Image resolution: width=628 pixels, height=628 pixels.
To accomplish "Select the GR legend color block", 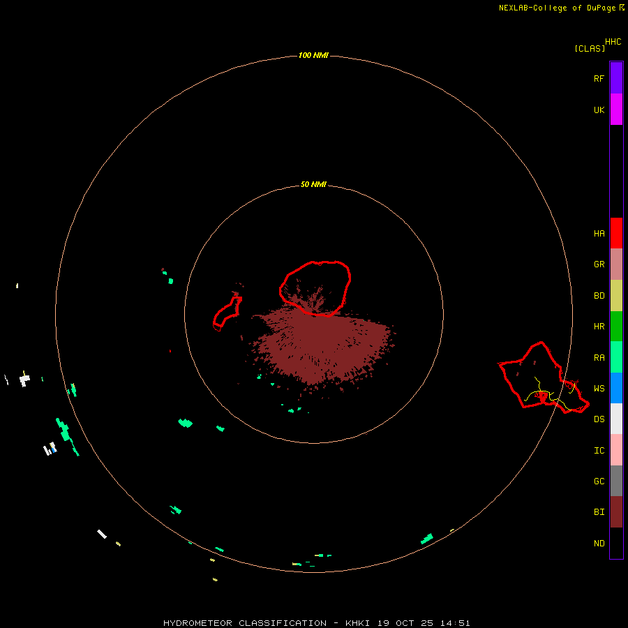I will (616, 264).
